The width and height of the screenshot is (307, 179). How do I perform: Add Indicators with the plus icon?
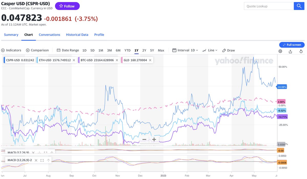click(x=11, y=50)
